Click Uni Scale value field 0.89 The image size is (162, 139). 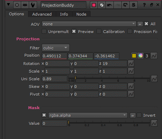tap(54, 79)
